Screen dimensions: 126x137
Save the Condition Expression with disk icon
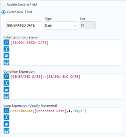point(6,96)
